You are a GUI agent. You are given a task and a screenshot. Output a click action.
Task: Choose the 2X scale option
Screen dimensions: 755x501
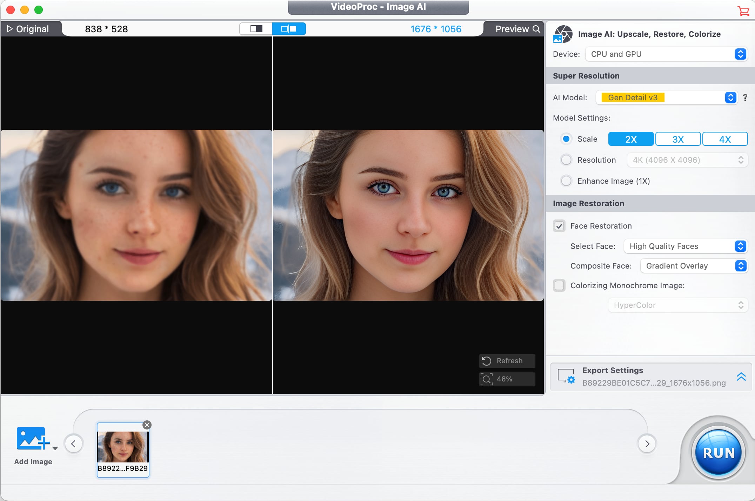pyautogui.click(x=631, y=139)
